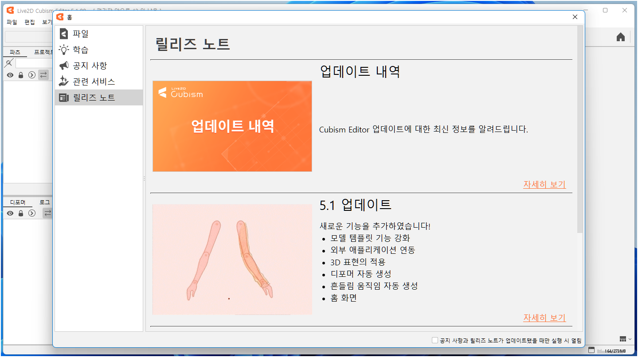Switch to the 디포머 tab
Viewport: 638px width, 357px height.
click(18, 202)
